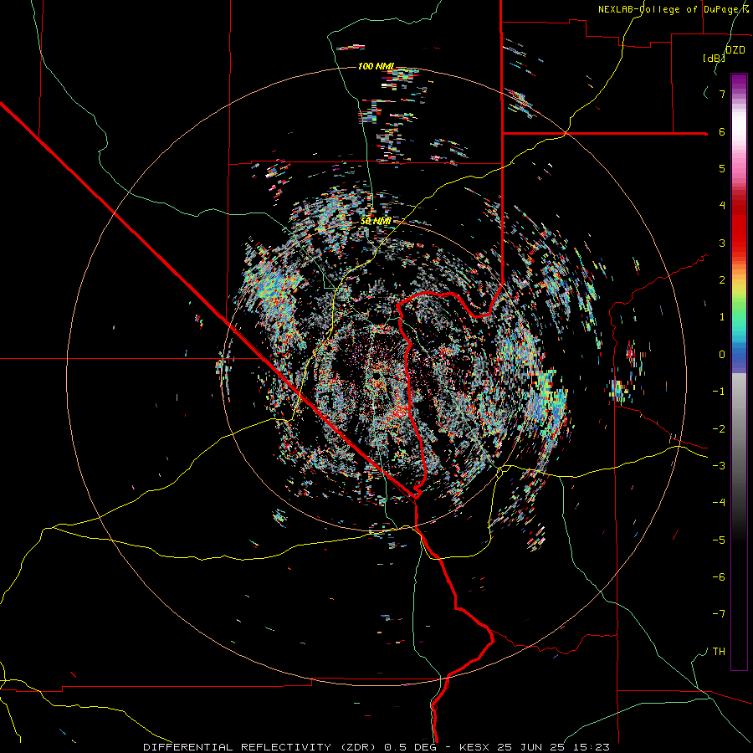Image resolution: width=753 pixels, height=753 pixels.
Task: Click the 'TH' label below the scale
Action: [719, 652]
